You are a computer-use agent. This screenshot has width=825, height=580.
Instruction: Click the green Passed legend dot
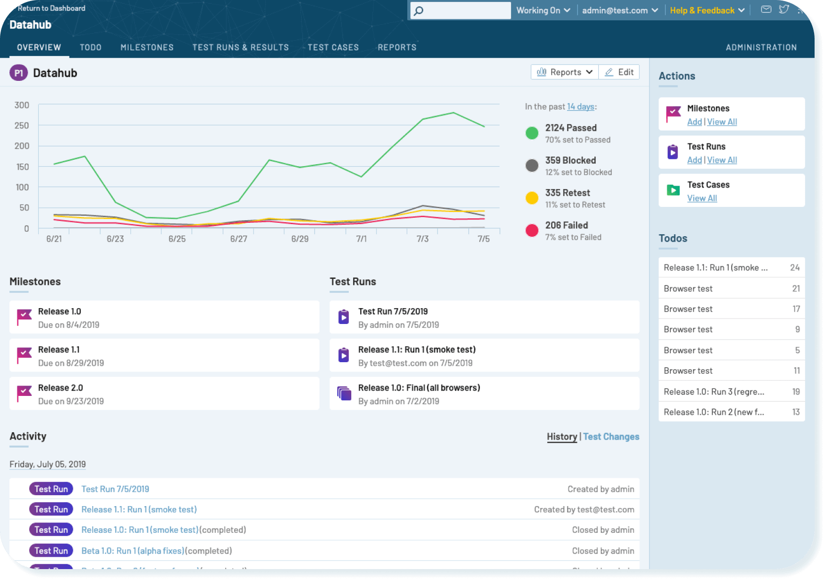tap(532, 133)
